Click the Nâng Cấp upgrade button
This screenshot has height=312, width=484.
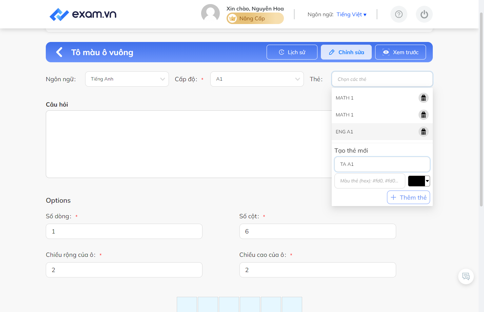[x=255, y=18]
